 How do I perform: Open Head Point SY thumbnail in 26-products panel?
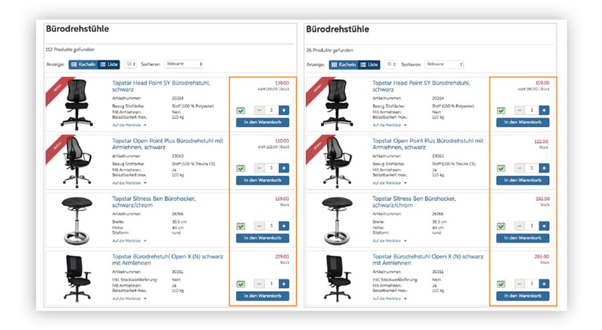tap(336, 104)
